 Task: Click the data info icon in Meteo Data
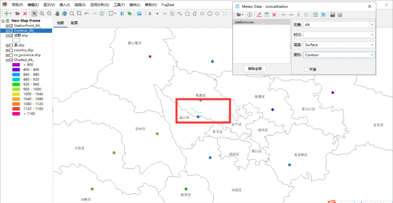250,15
